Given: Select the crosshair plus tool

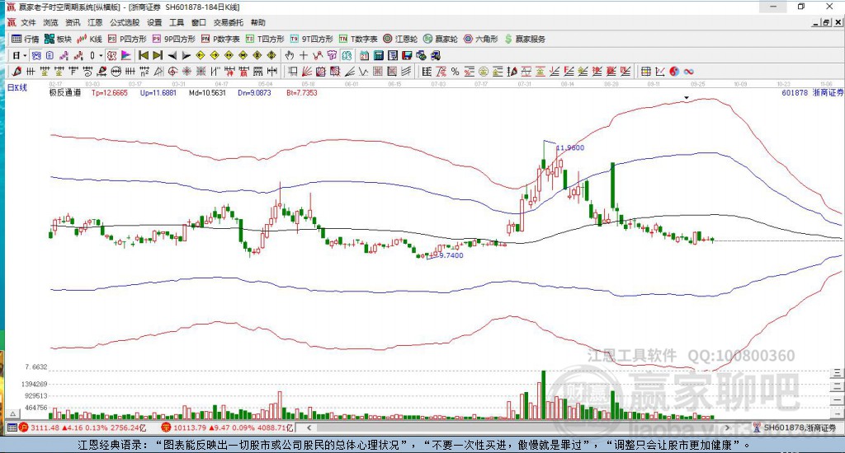Looking at the screenshot, I should 304,55.
